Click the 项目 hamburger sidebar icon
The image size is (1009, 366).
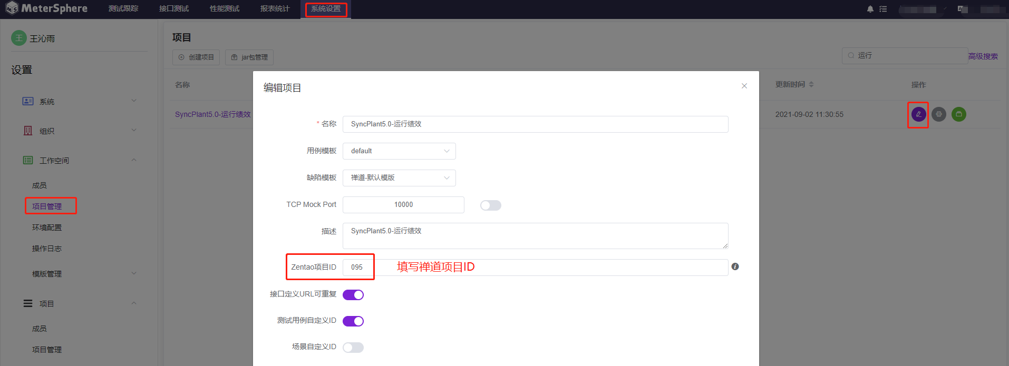[28, 303]
